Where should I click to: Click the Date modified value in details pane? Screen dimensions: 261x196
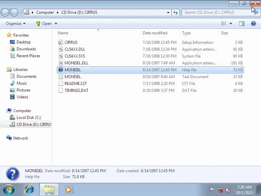89,171
